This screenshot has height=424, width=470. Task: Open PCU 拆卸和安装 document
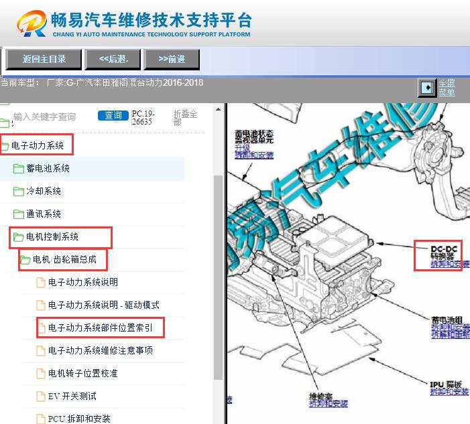79,419
